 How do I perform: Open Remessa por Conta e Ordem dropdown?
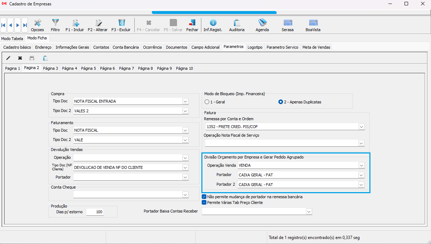pos(361,127)
